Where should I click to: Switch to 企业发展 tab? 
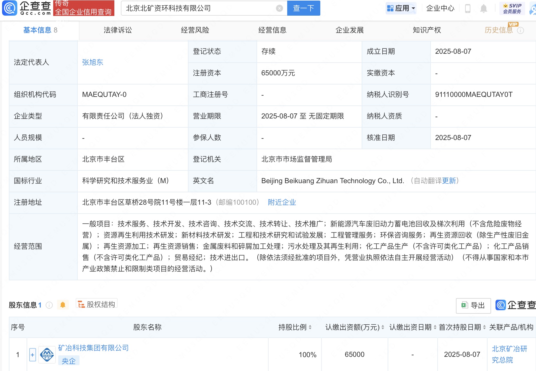pyautogui.click(x=350, y=30)
